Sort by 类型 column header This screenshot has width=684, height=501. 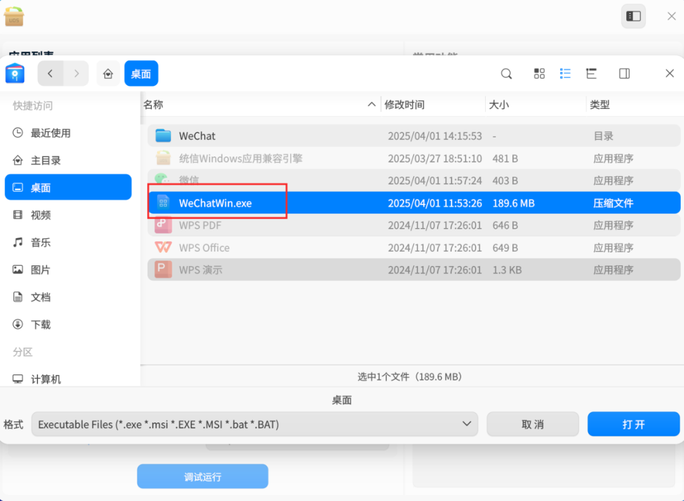coord(635,105)
